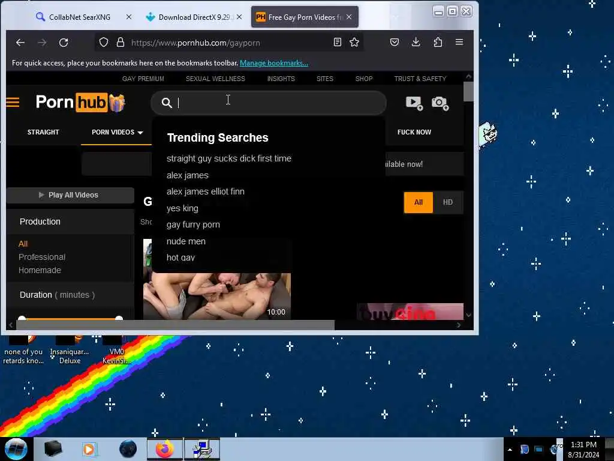Screen dimensions: 614x461
Task: Click scroll-up arrow of page scrollbar
Action: pos(468,76)
